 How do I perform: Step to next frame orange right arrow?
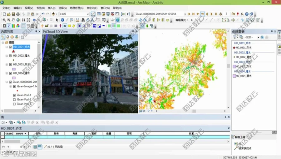pos(202,14)
